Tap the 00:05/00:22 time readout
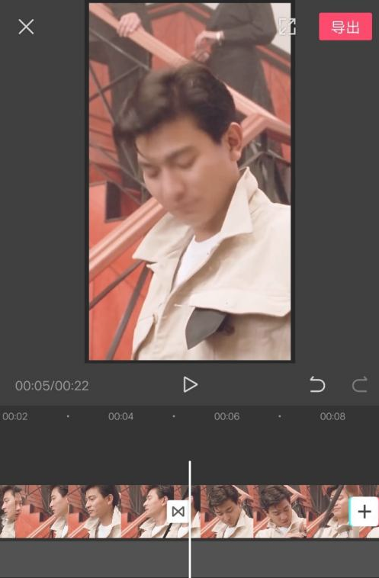379x578 pixels. (x=52, y=386)
